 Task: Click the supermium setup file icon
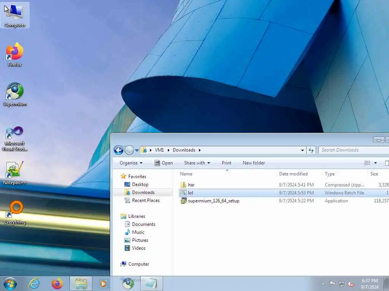pyautogui.click(x=183, y=201)
